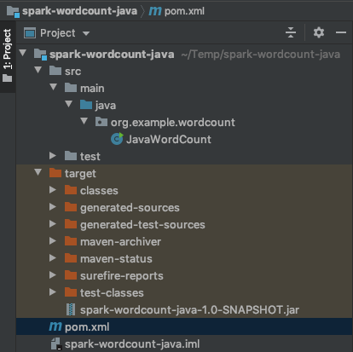Click the Maven icon beside pom.xml in tree
This screenshot has width=353, height=352.
tap(55, 326)
